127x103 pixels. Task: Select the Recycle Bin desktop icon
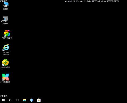click(x=5, y=19)
